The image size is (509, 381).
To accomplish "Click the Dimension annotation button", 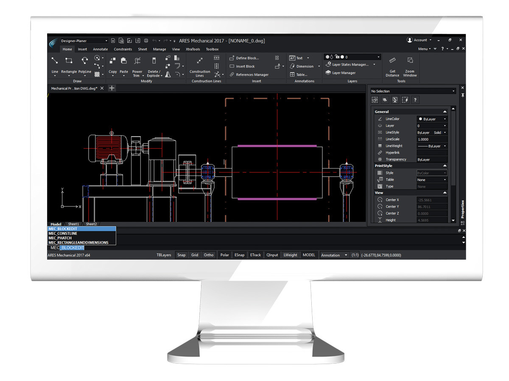I will pyautogui.click(x=302, y=66).
